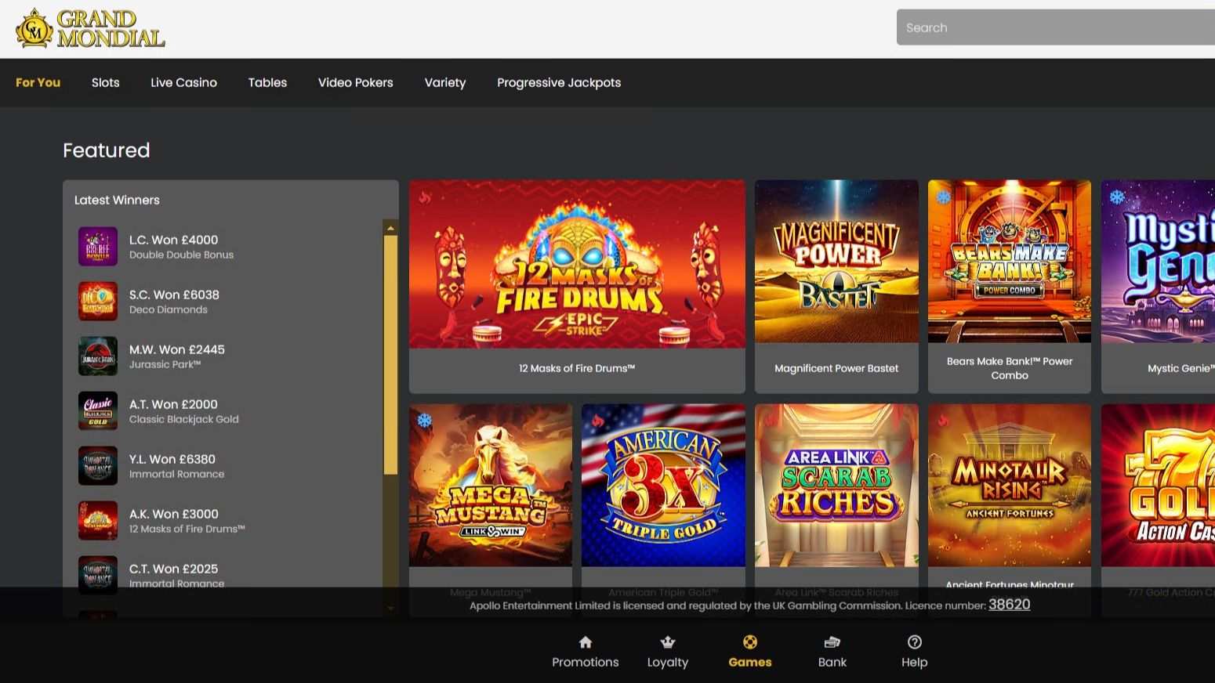Screen dimensions: 1215x683
Task: Click snowflake badge on Bears Make Bank
Action: pos(944,197)
